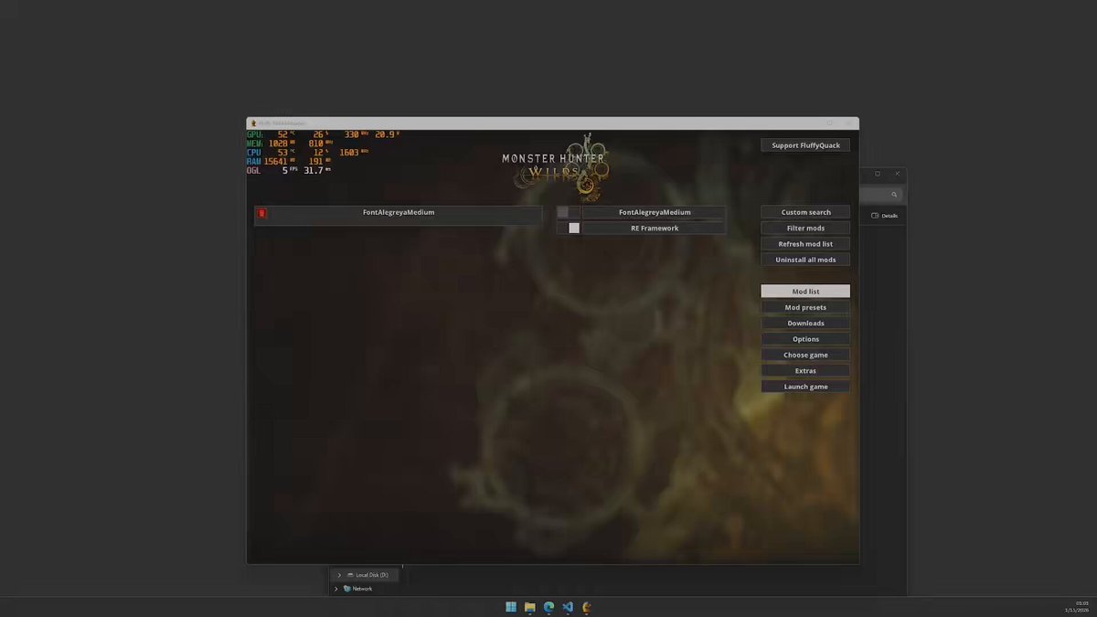Open the taskbar clock and date

(1077, 607)
